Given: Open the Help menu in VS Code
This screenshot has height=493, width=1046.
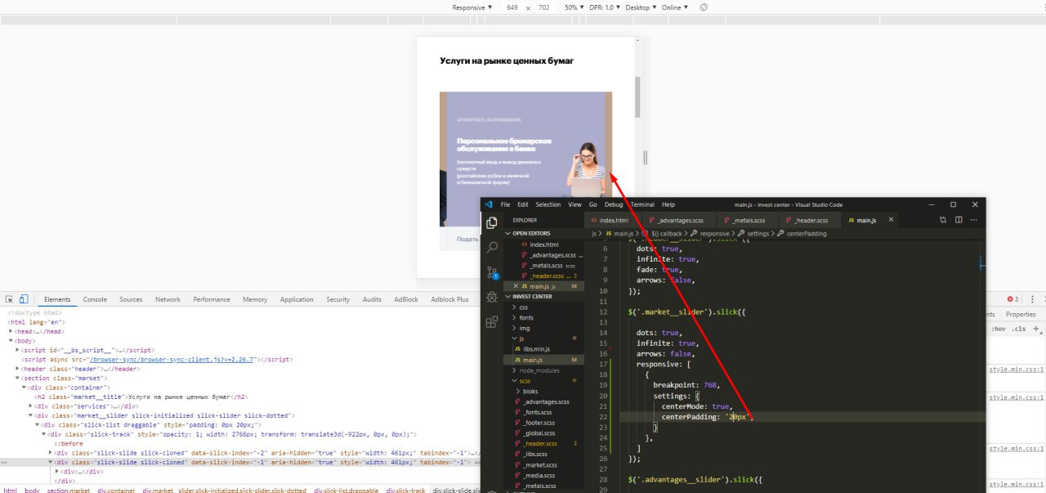Looking at the screenshot, I should click(x=668, y=204).
